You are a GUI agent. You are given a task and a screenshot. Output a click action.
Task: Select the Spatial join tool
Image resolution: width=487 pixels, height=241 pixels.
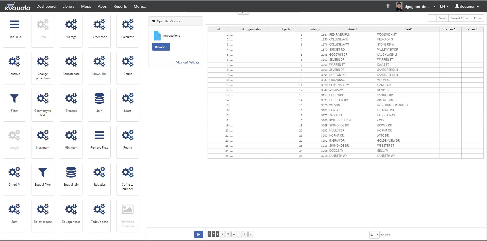[x=71, y=179]
